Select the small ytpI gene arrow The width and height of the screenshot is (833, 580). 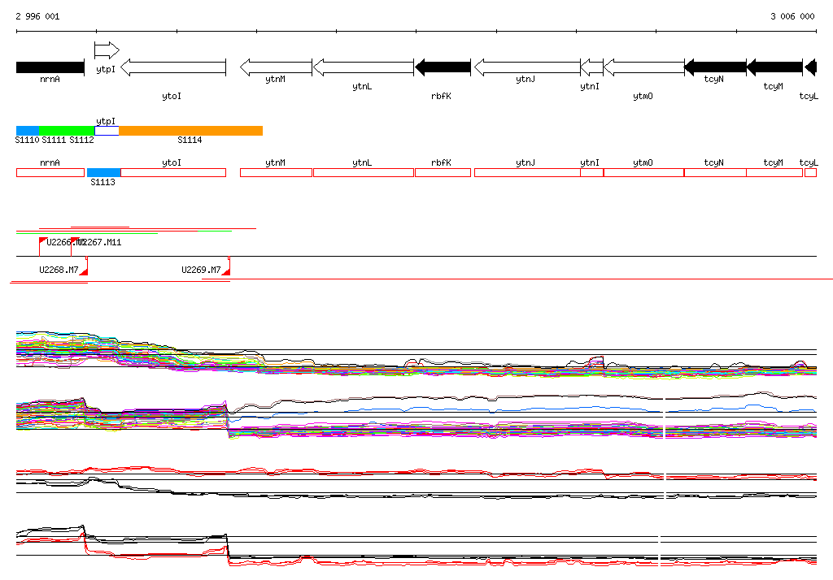pos(107,50)
